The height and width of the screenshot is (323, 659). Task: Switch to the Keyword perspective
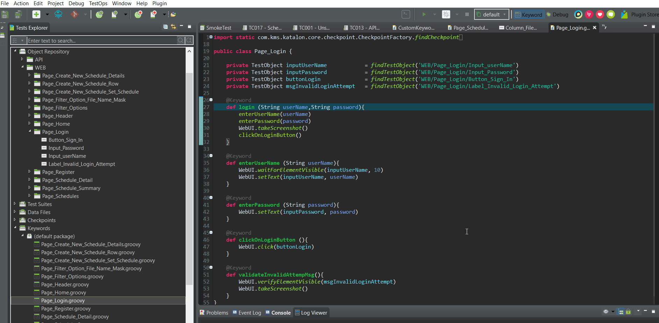pos(528,15)
